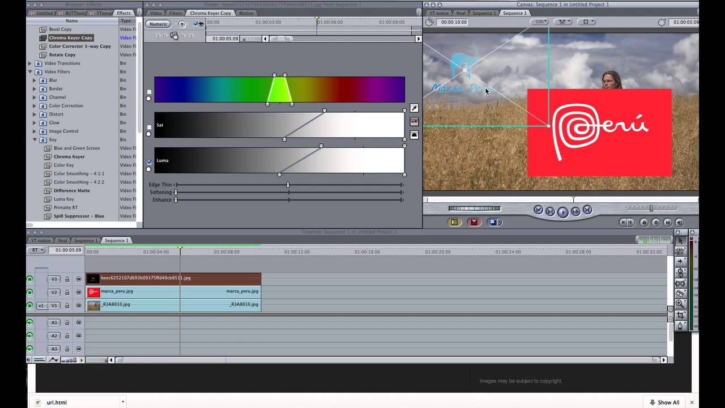Open track height selector arrow menu
The width and height of the screenshot is (725, 408).
pos(82,360)
